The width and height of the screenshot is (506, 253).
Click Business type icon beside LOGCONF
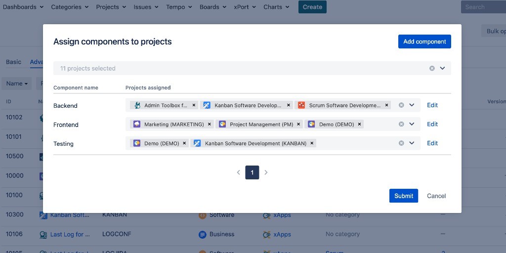pos(202,235)
